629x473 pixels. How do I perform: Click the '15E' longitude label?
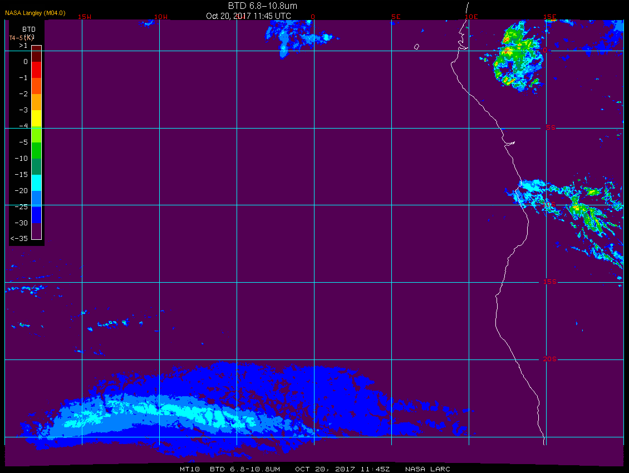pyautogui.click(x=550, y=17)
